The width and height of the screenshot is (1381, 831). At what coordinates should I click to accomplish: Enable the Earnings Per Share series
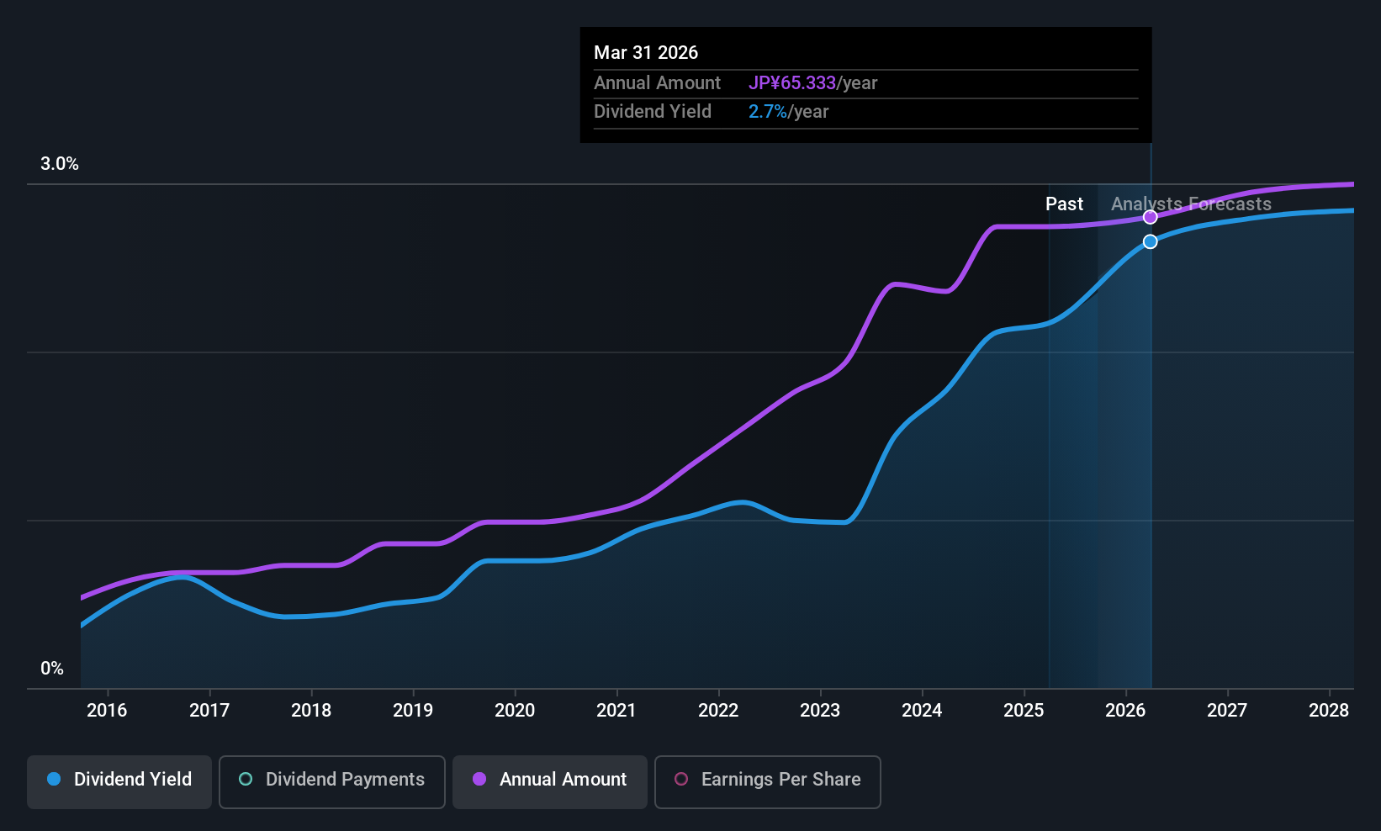click(768, 782)
